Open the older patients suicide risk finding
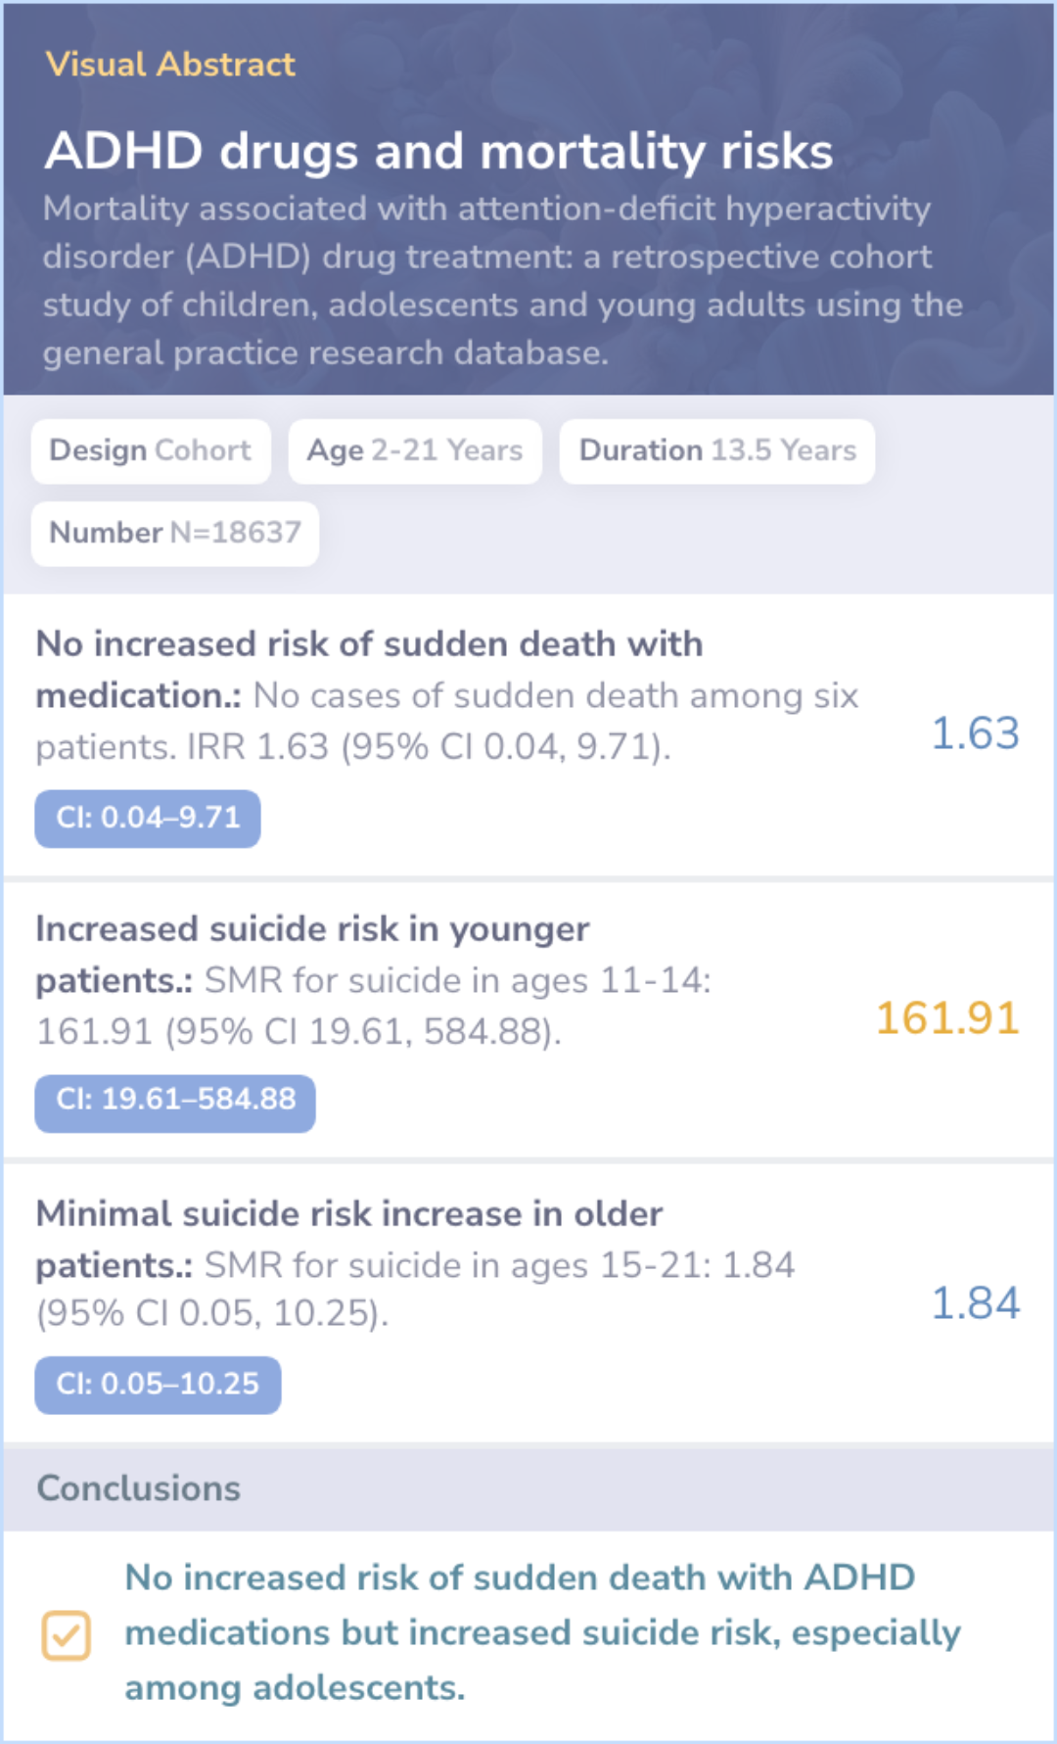The height and width of the screenshot is (1744, 1057). point(415,1263)
